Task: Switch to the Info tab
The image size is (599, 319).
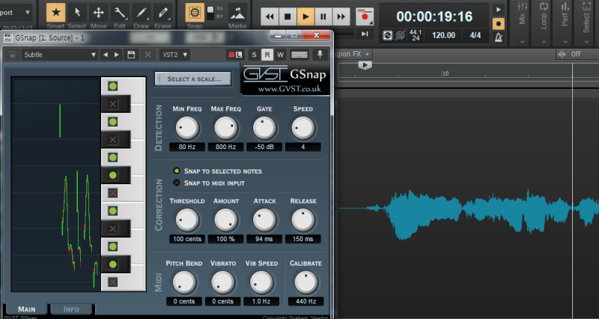Action: tap(71, 309)
